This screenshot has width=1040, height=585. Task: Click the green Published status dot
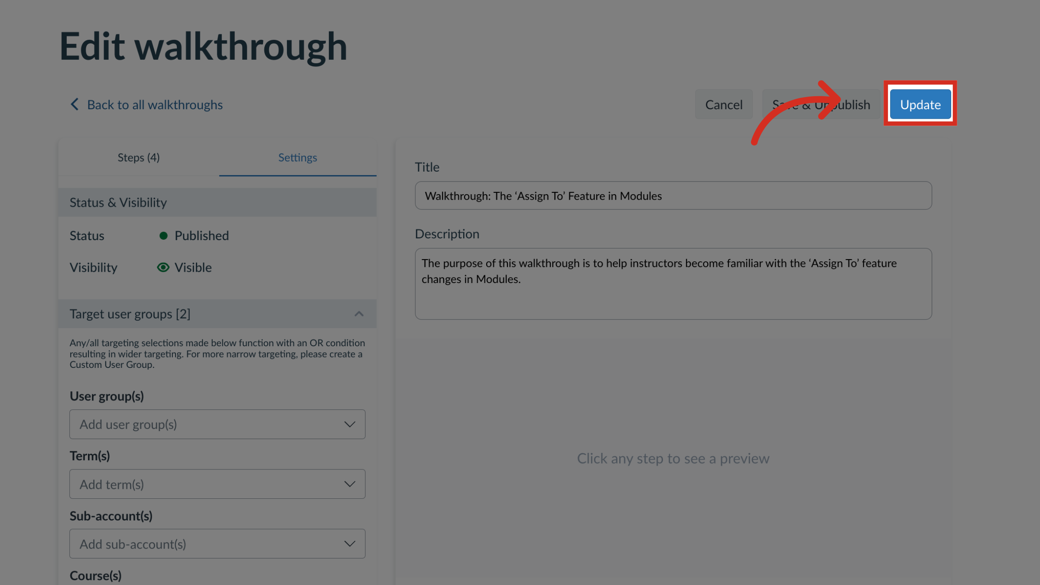click(x=163, y=235)
